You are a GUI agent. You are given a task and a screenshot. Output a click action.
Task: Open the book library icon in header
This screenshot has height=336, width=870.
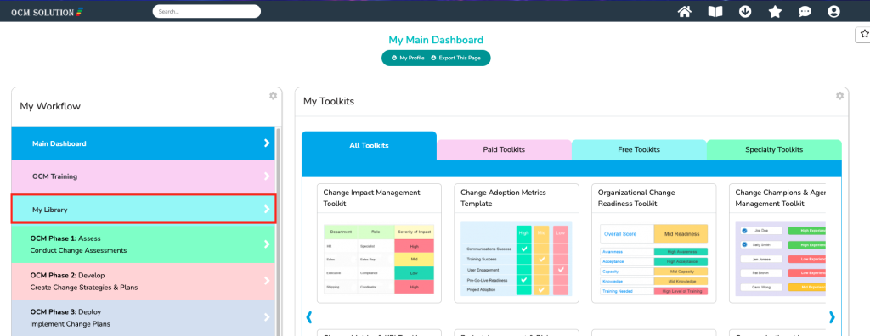tap(715, 12)
